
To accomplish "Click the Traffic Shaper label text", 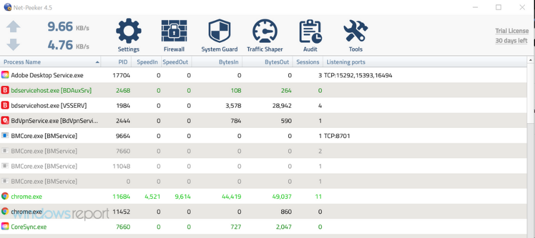I will click(x=265, y=49).
